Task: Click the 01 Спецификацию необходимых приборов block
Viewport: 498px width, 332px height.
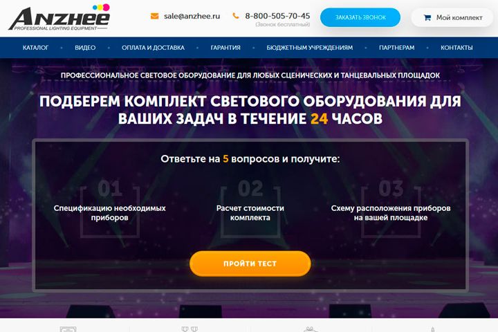Action: point(109,208)
